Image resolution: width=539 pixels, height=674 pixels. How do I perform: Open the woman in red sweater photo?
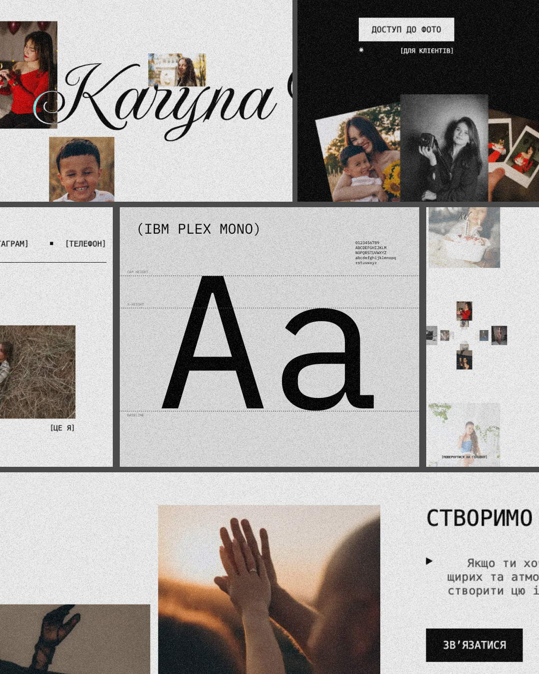point(28,75)
